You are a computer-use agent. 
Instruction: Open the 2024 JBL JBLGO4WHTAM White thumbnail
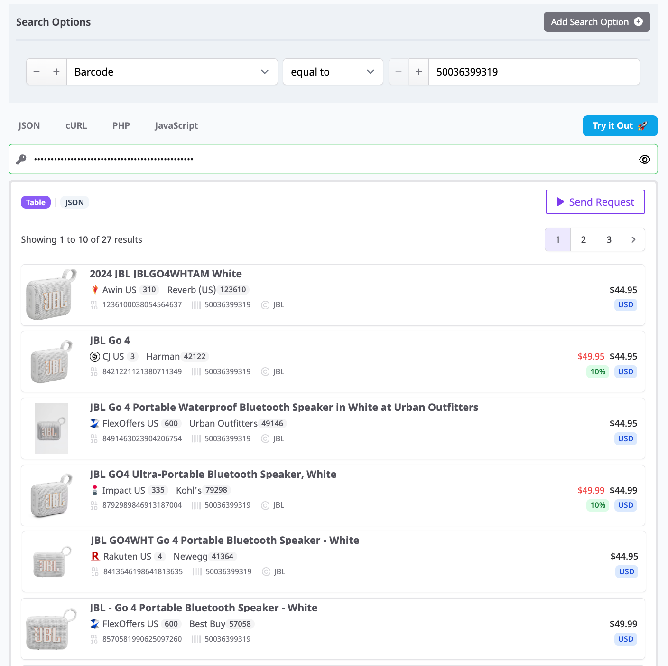point(51,295)
